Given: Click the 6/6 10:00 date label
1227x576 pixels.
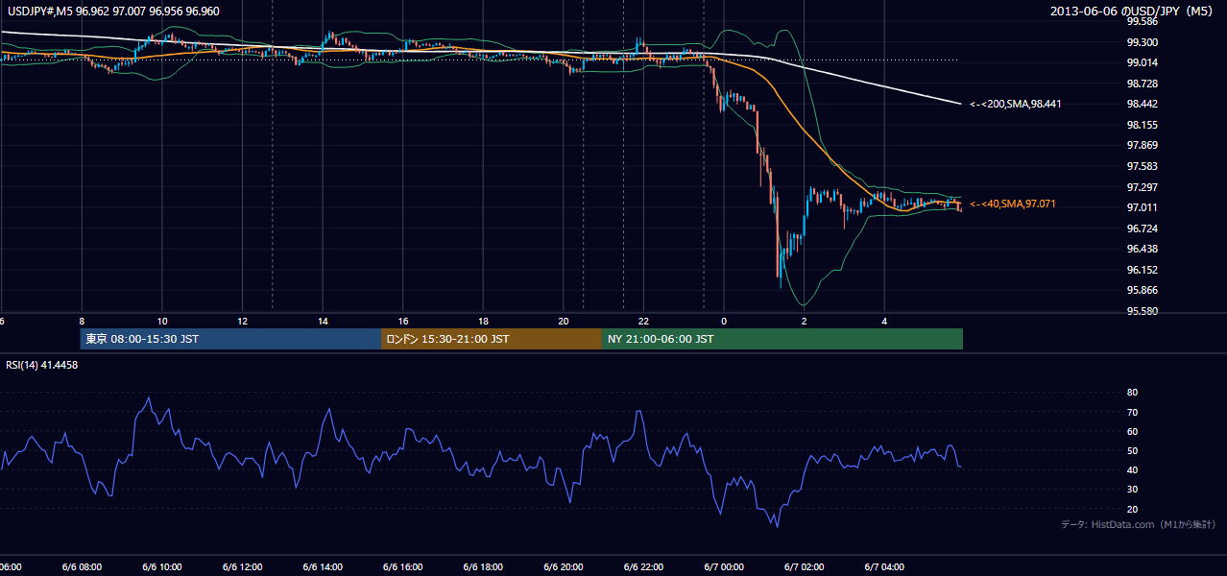Looking at the screenshot, I should [161, 566].
